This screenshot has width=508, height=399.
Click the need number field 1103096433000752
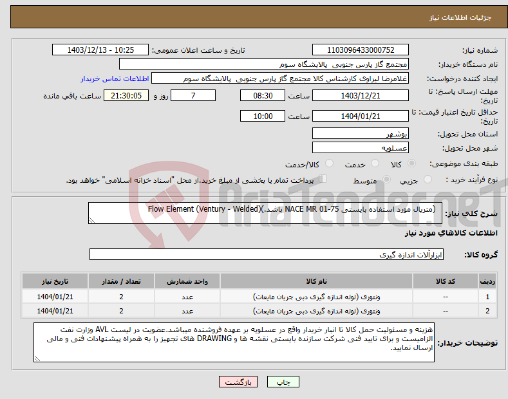361,50
